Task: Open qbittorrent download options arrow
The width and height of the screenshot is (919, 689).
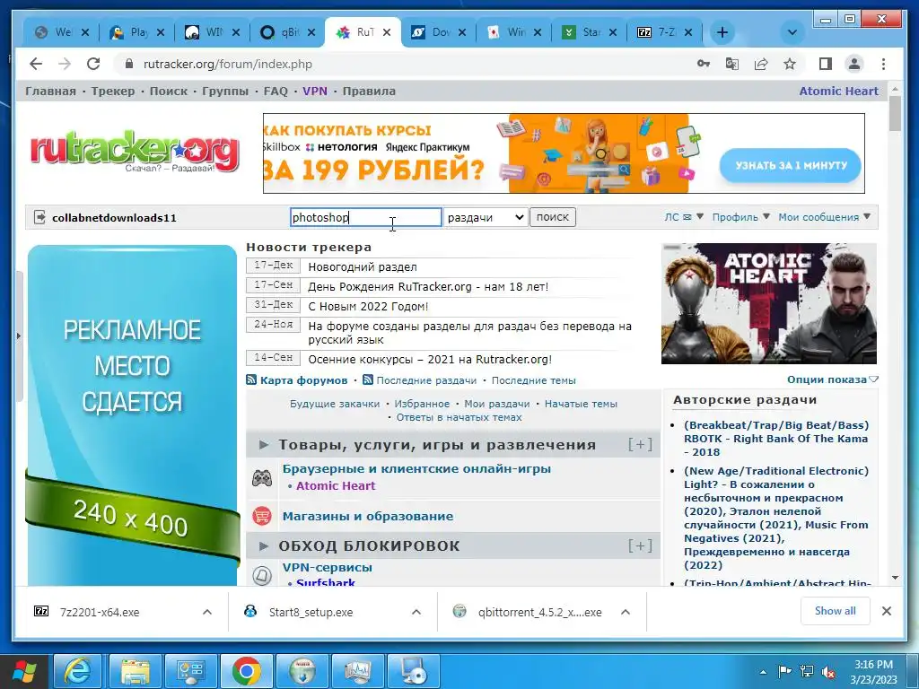Action: [x=626, y=612]
